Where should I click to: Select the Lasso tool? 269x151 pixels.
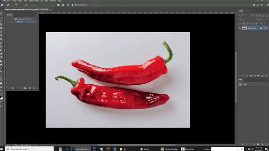coord(1,21)
